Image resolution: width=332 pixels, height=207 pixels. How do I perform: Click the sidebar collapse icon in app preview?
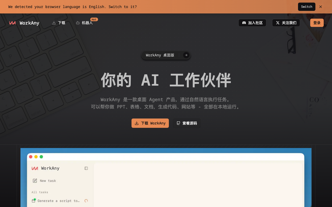point(86,168)
